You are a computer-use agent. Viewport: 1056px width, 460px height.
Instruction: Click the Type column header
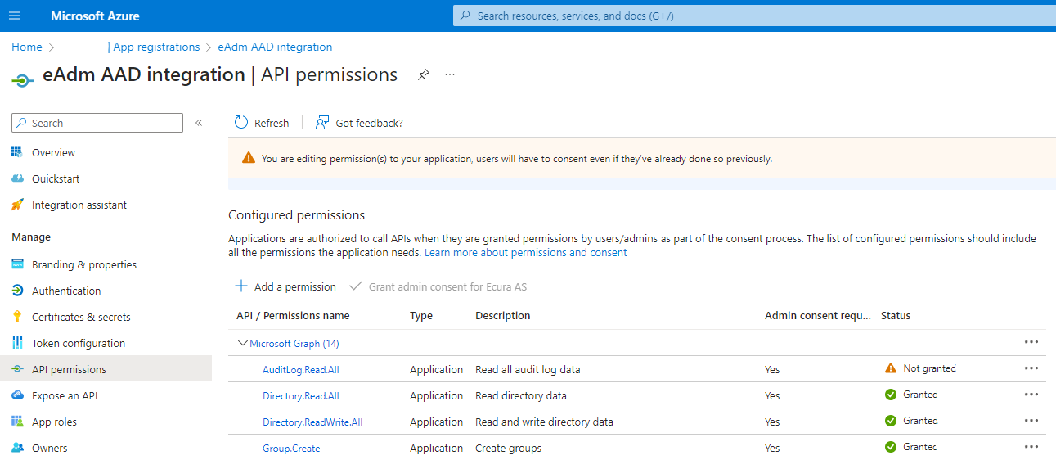[421, 315]
